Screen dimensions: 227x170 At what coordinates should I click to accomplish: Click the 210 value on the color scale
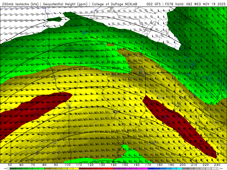tap(194, 165)
